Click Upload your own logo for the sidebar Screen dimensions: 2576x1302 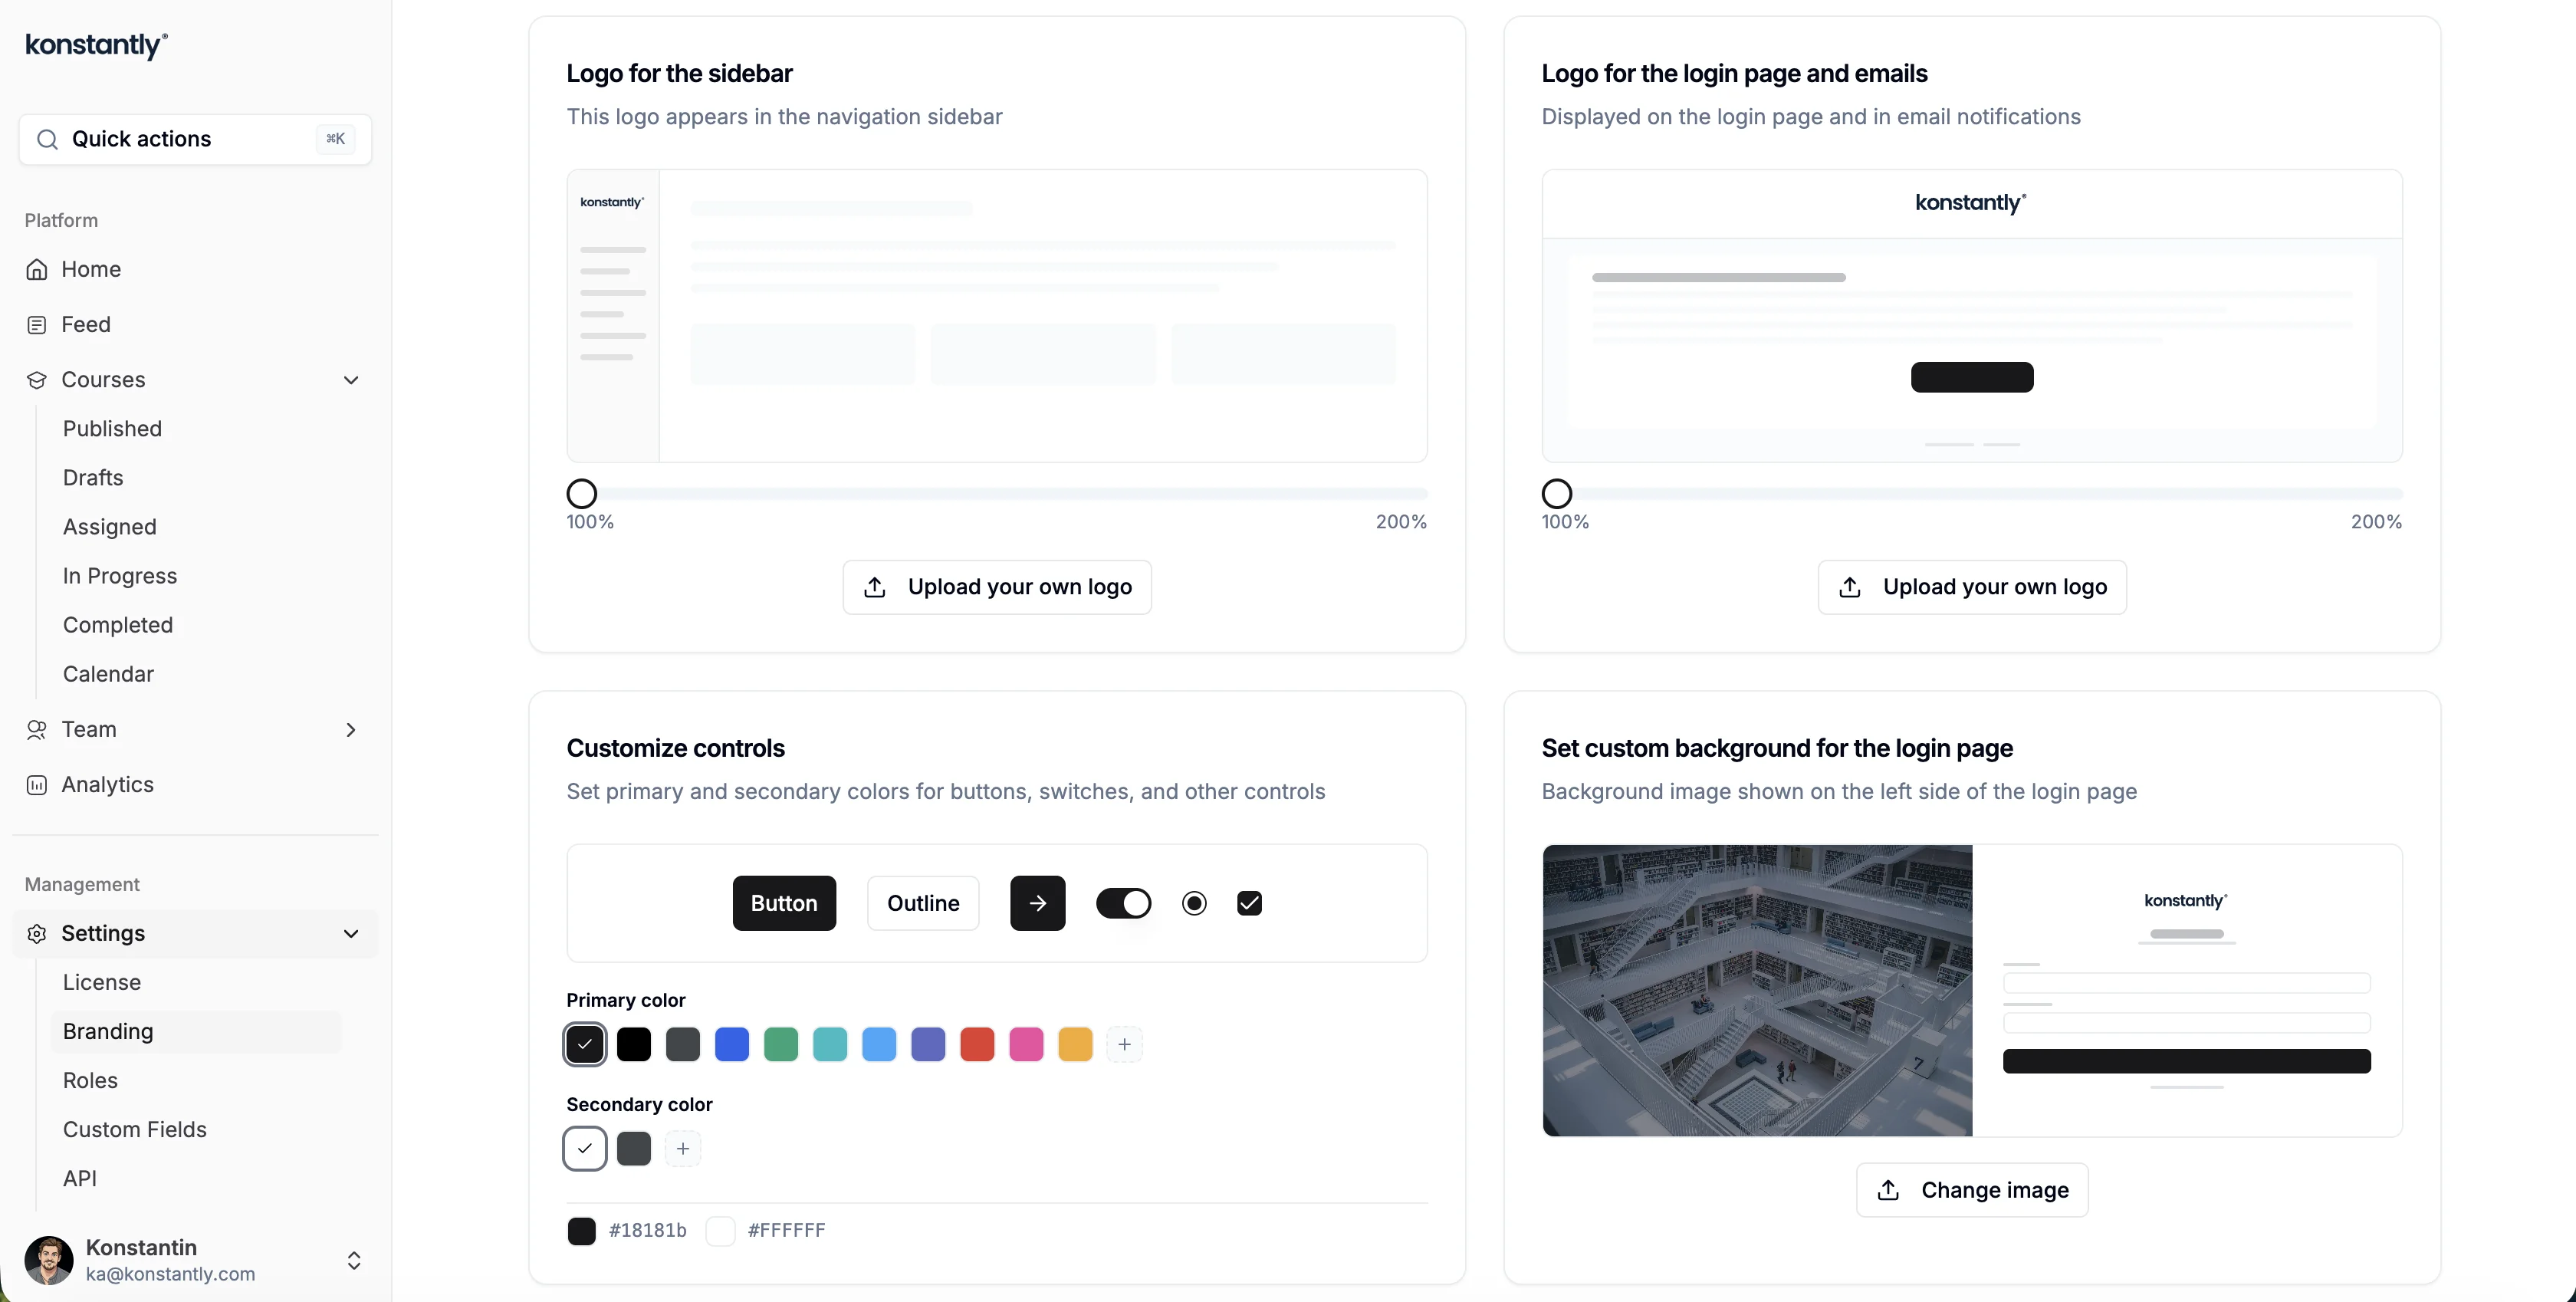(996, 587)
